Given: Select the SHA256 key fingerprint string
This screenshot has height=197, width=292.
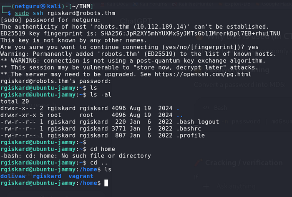Looking at the screenshot, I should [x=190, y=33].
